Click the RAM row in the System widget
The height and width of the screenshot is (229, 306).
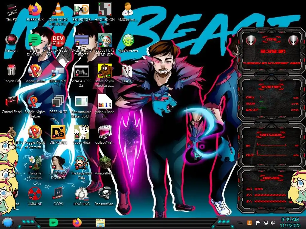272,103
